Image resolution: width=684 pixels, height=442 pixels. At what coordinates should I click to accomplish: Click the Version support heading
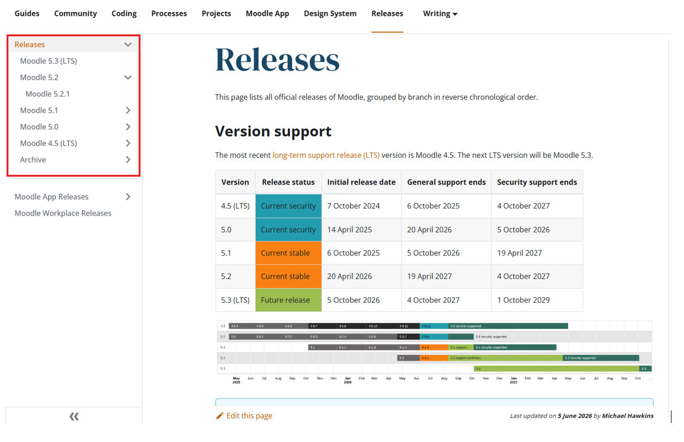273,131
